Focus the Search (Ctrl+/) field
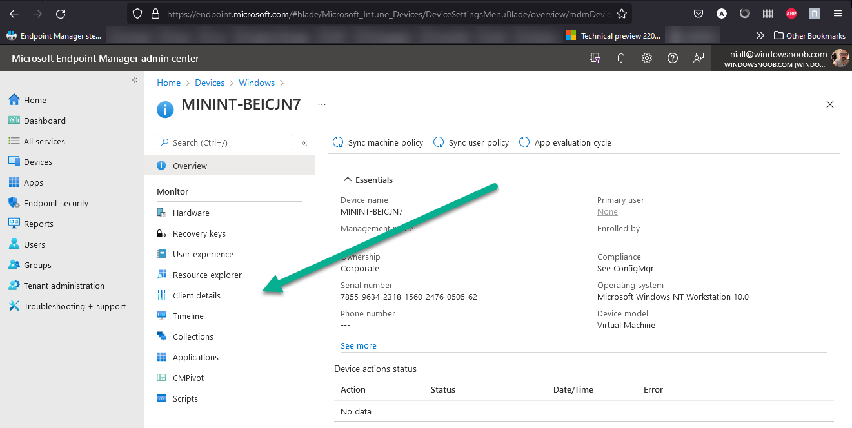 pos(224,142)
